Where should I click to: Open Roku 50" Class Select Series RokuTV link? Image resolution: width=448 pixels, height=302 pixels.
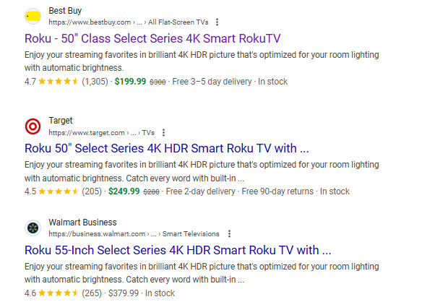tap(152, 38)
